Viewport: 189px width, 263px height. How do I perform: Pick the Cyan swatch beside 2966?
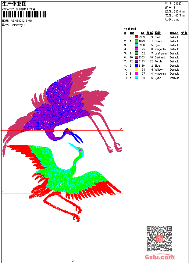136,45
